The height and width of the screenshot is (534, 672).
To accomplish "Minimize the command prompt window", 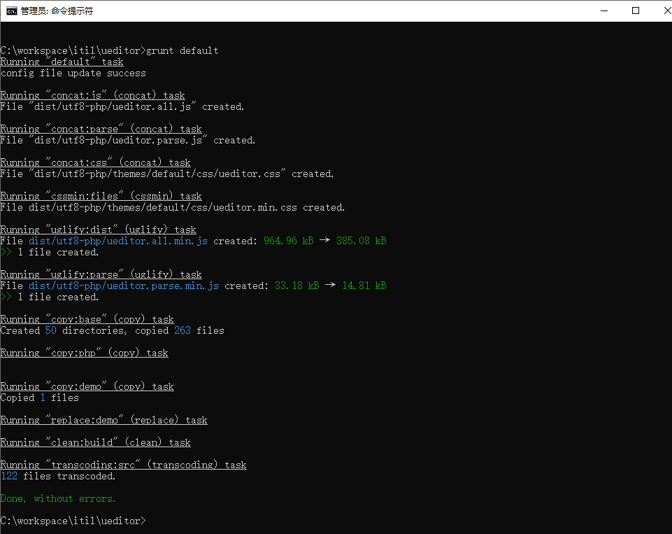I will click(604, 10).
